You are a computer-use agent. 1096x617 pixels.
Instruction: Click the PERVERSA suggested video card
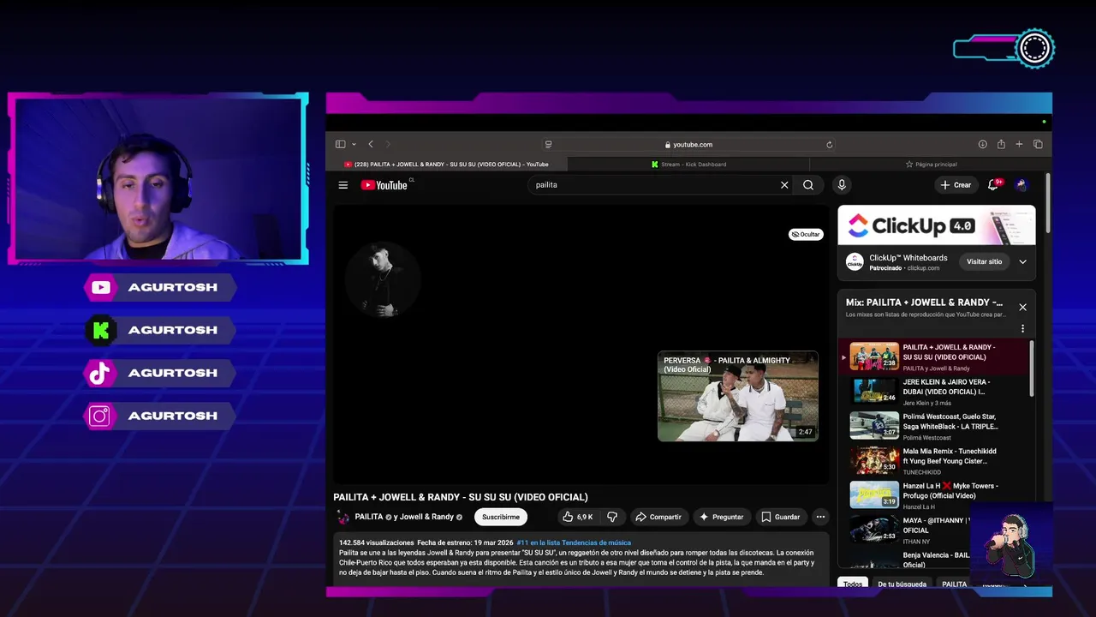738,396
